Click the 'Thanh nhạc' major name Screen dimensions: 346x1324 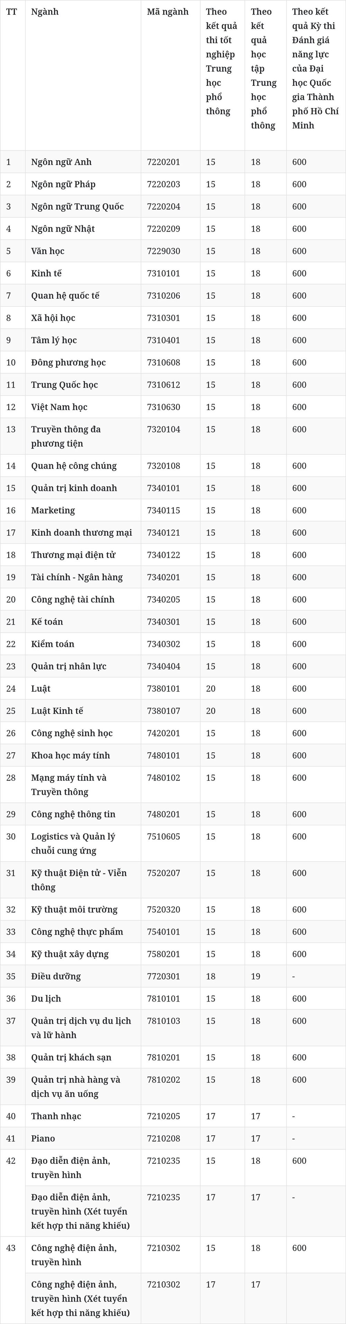pyautogui.click(x=56, y=1116)
